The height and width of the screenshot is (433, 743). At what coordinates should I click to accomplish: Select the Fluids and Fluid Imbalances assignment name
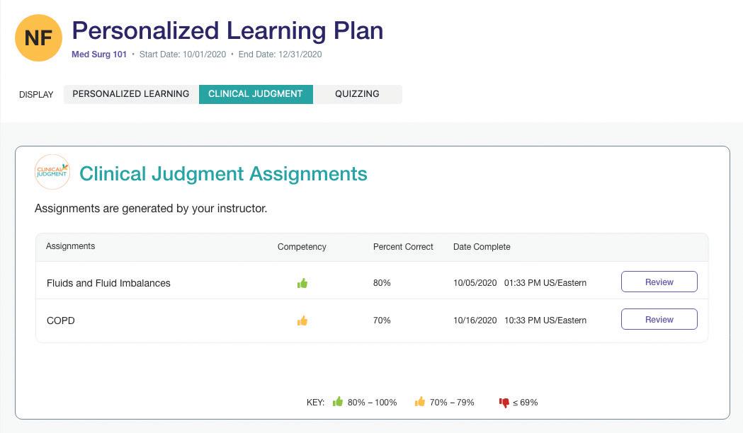point(108,283)
